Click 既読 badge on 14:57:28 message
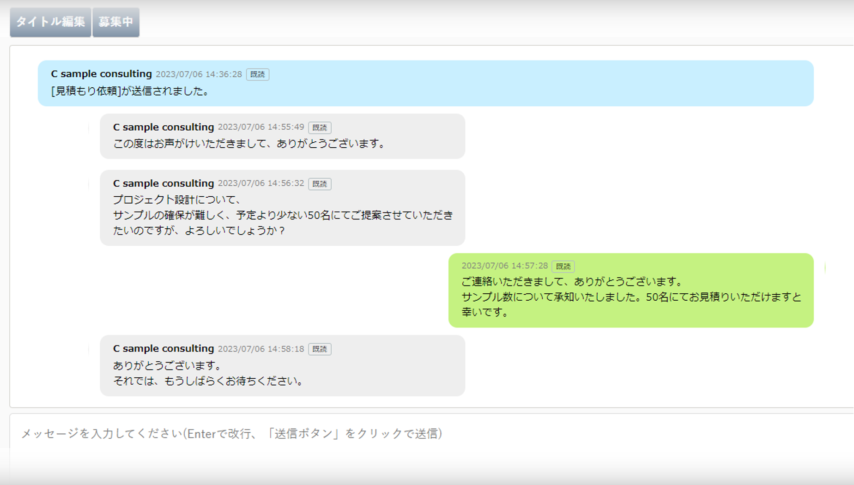Screen dimensions: 854x485 click(563, 267)
